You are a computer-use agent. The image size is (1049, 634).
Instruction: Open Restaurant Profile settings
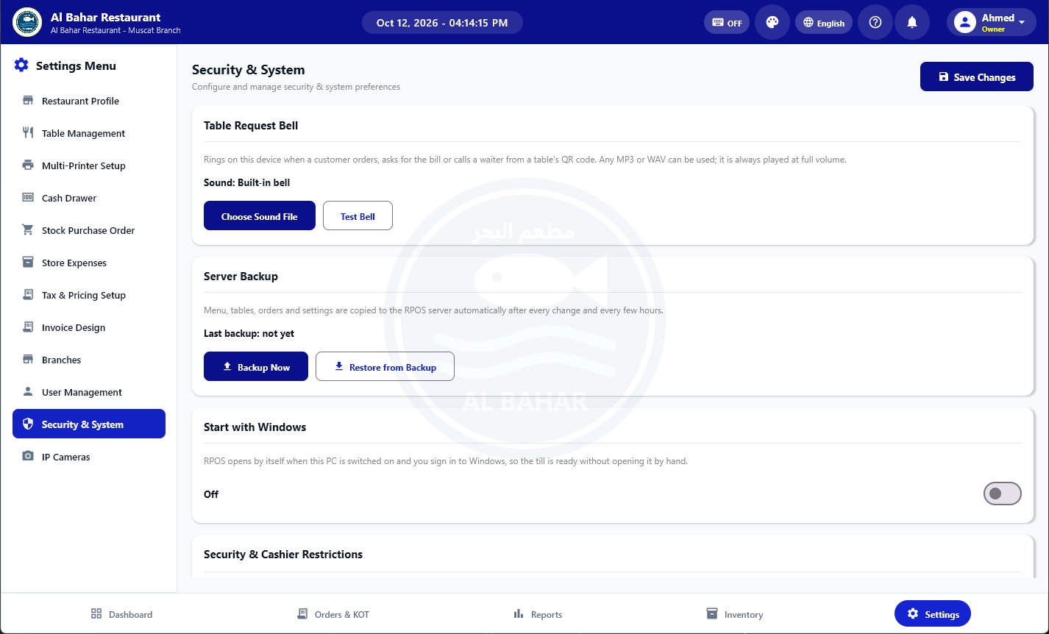[89, 101]
